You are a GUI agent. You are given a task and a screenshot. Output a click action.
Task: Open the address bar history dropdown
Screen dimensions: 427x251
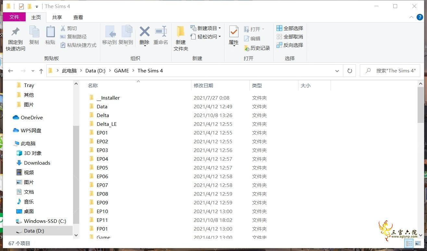pyautogui.click(x=337, y=71)
